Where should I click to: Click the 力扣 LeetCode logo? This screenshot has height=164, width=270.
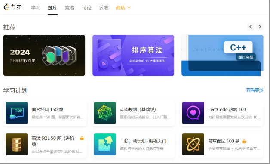(x=13, y=7)
